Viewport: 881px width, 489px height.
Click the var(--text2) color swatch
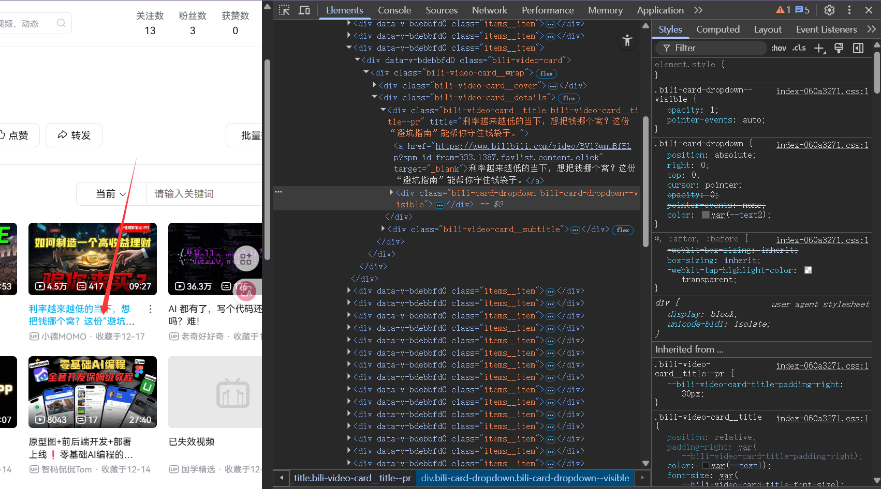pyautogui.click(x=706, y=215)
